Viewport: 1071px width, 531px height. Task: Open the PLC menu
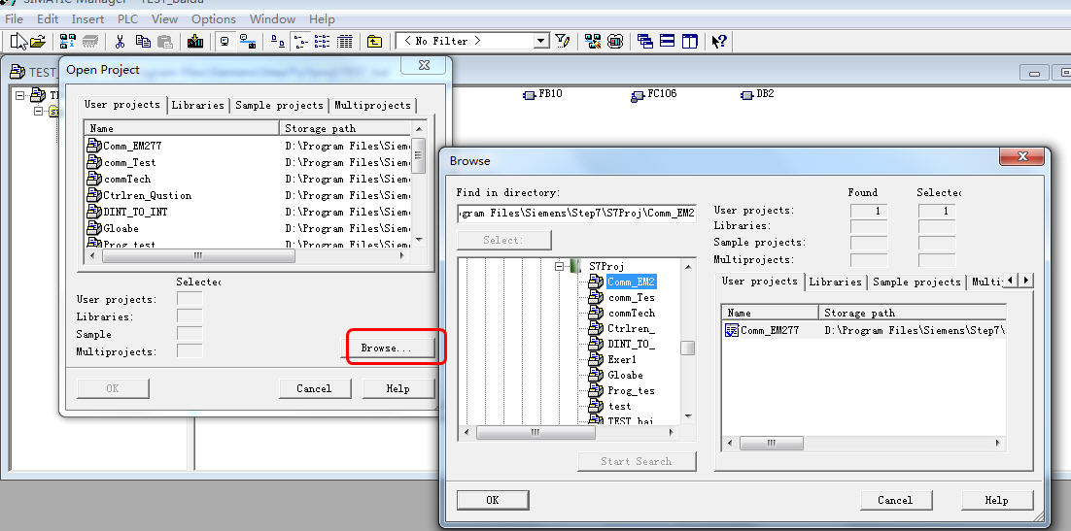(x=127, y=18)
